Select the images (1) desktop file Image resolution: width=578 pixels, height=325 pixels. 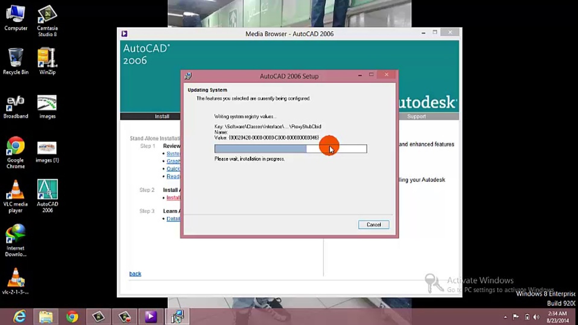(47, 151)
